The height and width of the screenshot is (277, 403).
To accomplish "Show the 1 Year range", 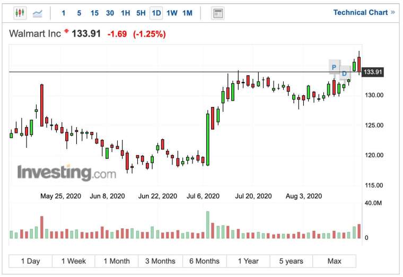I will coord(248,261).
